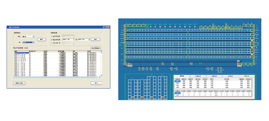Select device cell 0002 in the upper status table
The width and height of the screenshot is (269, 121).
(178, 83)
